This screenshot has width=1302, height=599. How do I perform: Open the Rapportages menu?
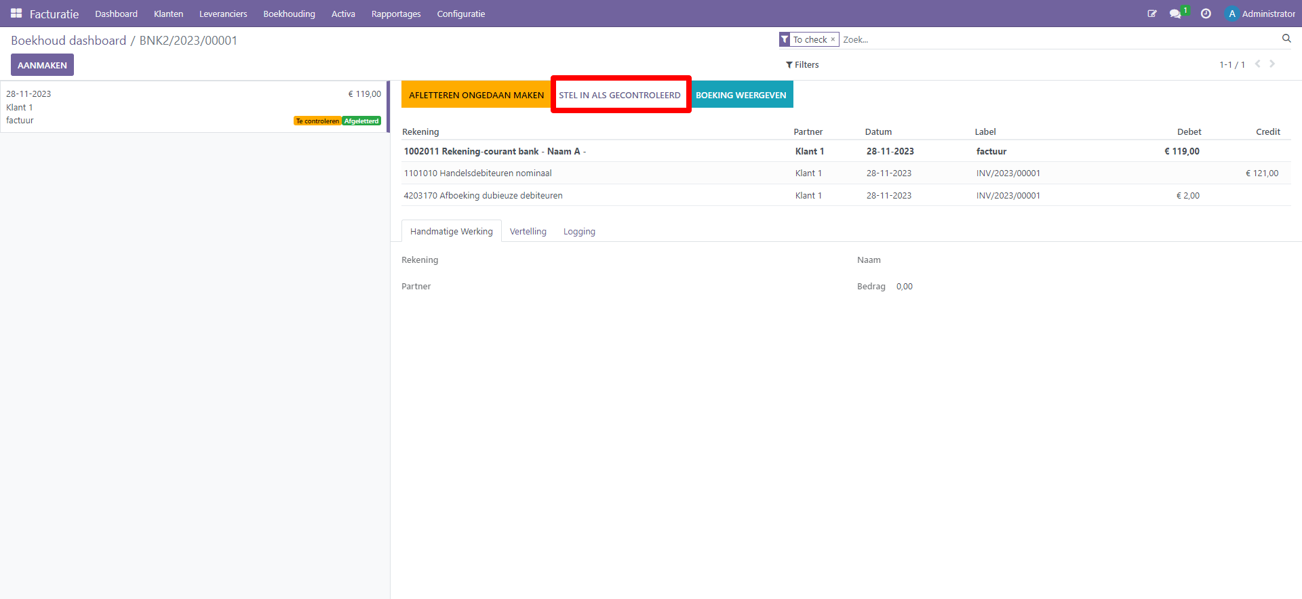point(396,14)
